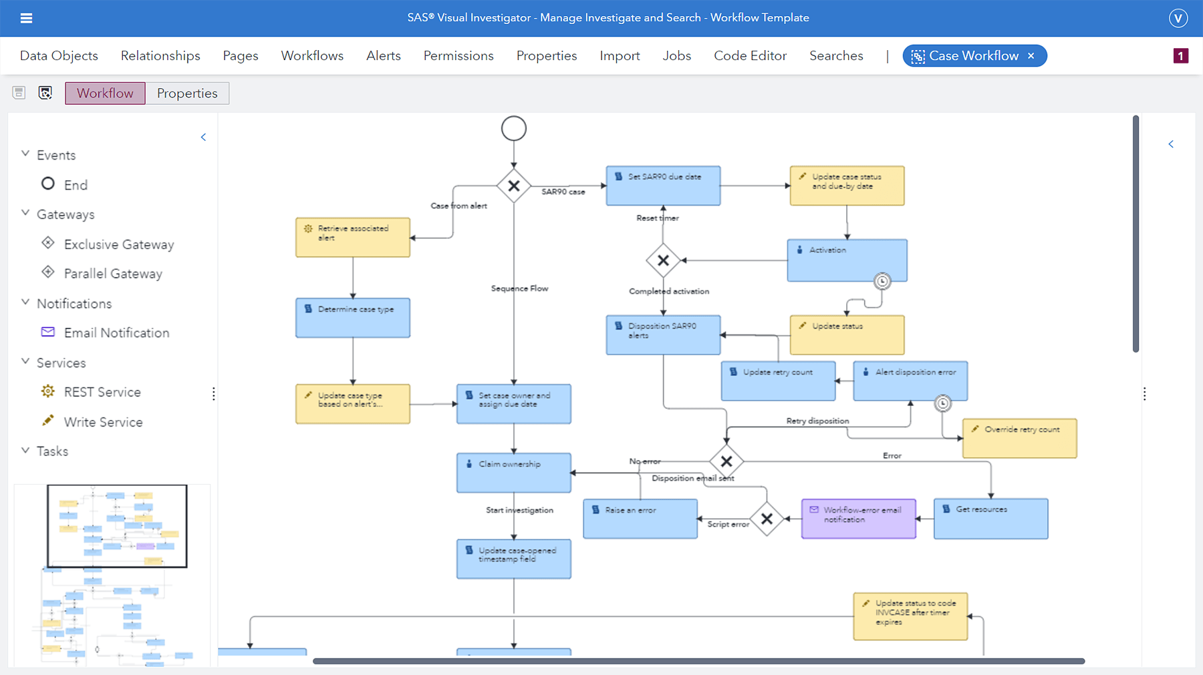Select the Email Notification envelope icon
Screen dimensions: 1203x675
coord(48,332)
